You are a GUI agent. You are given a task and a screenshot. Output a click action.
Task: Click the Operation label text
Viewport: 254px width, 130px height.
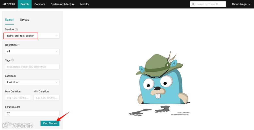(x=11, y=45)
